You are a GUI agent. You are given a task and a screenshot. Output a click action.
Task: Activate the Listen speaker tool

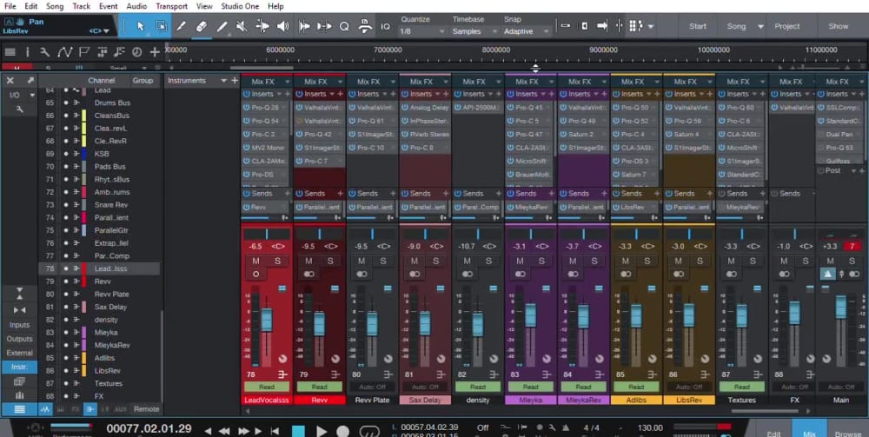(x=283, y=26)
